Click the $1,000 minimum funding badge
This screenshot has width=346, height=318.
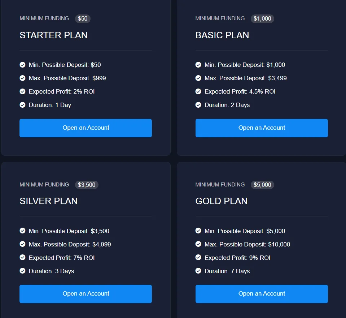(262, 18)
